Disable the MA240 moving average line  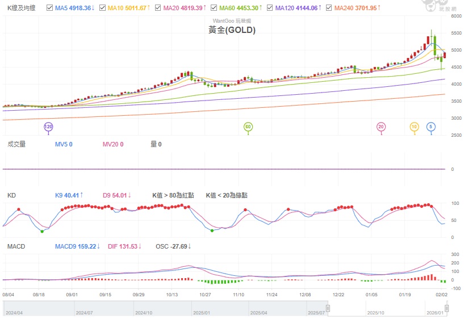tap(329, 9)
